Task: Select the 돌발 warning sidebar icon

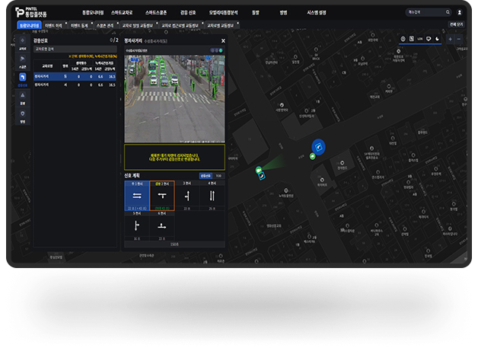Action: click(22, 97)
